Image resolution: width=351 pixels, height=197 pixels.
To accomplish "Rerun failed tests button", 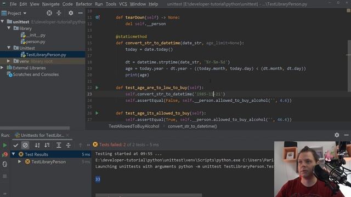I will click(x=5, y=154).
